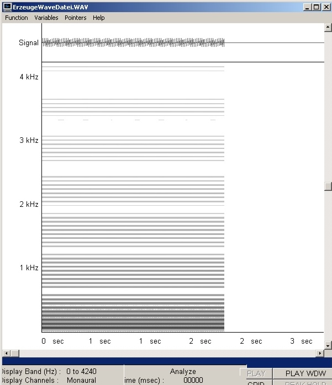Click the disabled PLAY button
This screenshot has height=385, width=332.
(256, 373)
